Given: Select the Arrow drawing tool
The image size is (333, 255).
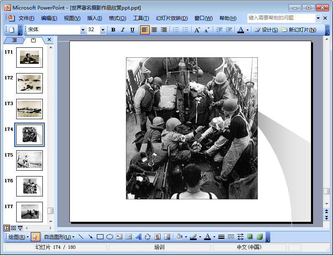Looking at the screenshot, I should pos(90,237).
